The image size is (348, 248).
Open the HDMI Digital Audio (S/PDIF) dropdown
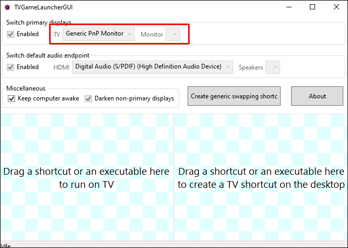pos(153,67)
